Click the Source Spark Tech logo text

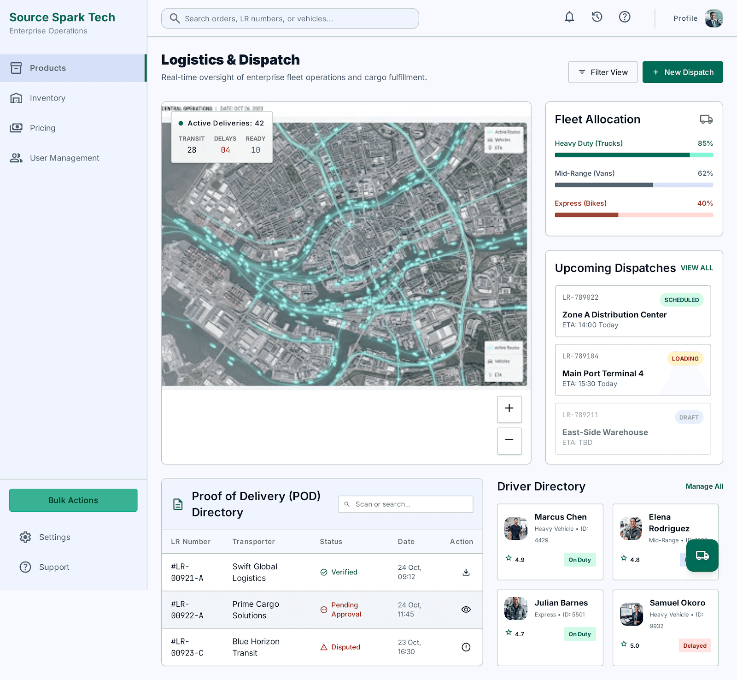pyautogui.click(x=62, y=18)
